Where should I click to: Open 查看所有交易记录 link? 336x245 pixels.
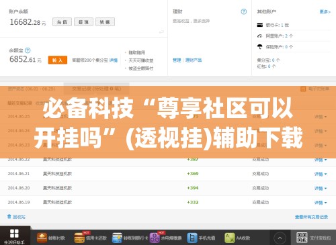tap(311, 217)
